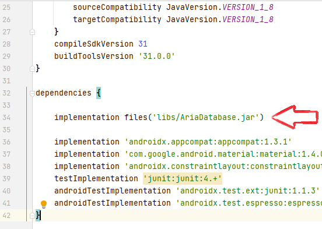Image resolution: width=322 pixels, height=229 pixels.
Task: Click the testImplementation keyword on line 39
Action: point(96,178)
